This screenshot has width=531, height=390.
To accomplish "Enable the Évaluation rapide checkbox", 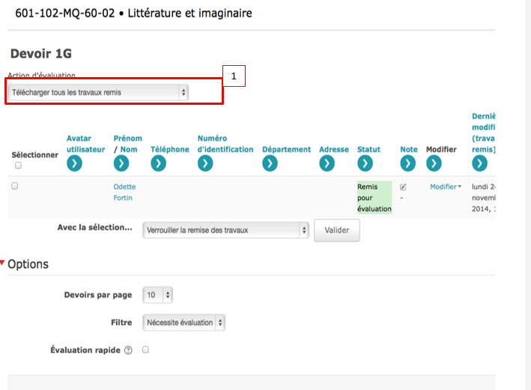I will 145,350.
